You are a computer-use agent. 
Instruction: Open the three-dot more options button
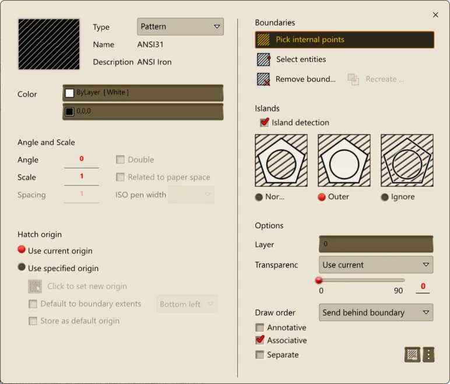point(428,354)
